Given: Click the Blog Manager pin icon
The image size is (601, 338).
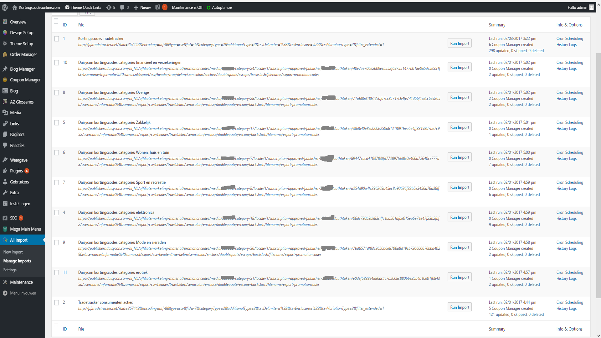Looking at the screenshot, I should coord(5,69).
